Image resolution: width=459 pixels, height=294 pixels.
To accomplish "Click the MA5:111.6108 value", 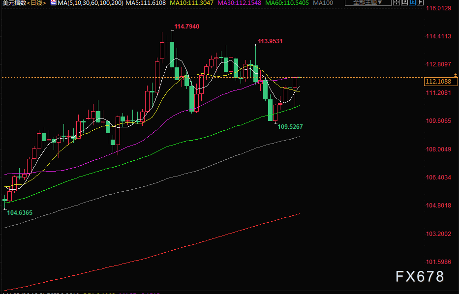I will pyautogui.click(x=146, y=3).
